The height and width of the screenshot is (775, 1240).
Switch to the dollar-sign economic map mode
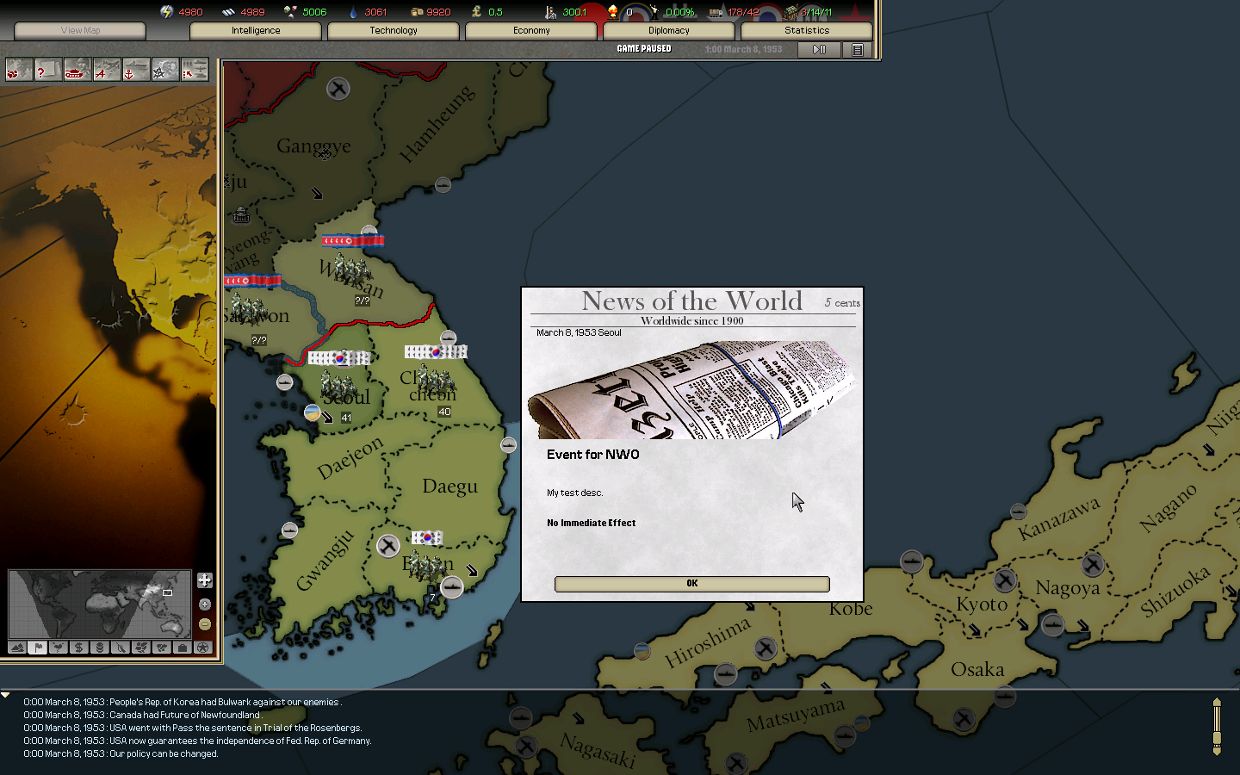tap(79, 648)
